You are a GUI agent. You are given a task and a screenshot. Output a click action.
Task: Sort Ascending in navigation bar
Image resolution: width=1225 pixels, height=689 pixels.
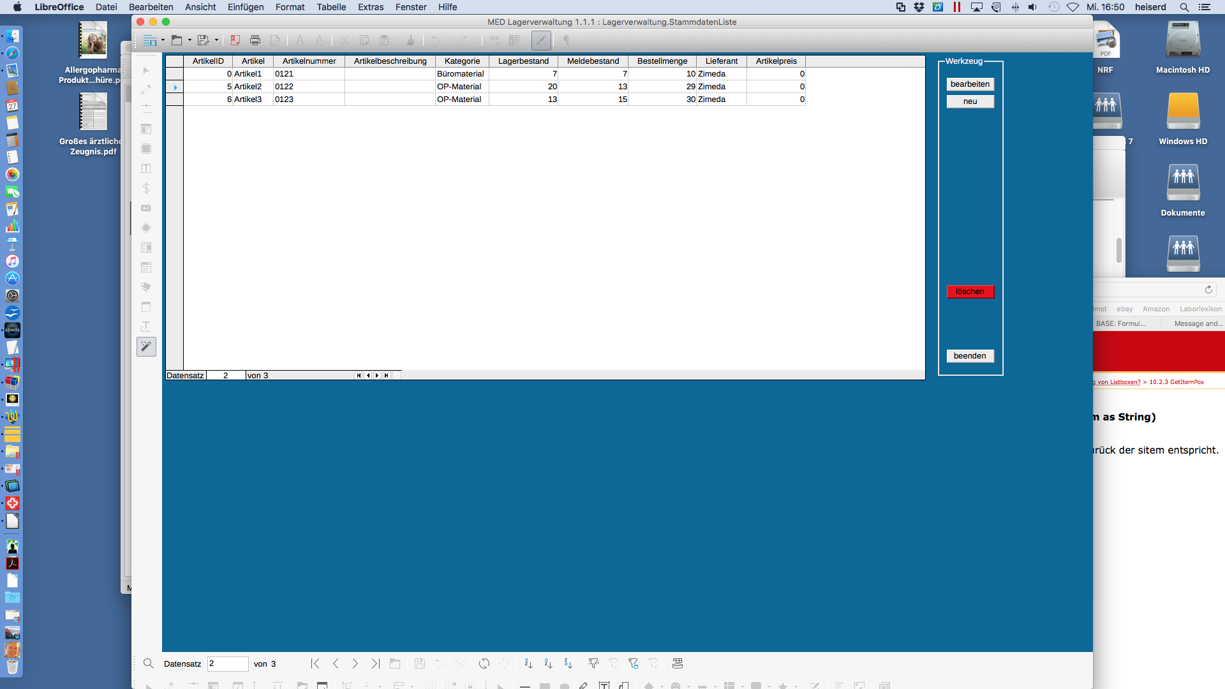[x=548, y=663]
